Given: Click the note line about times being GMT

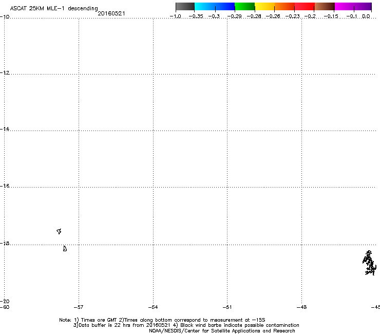Looking at the screenshot, I should click(162, 320).
